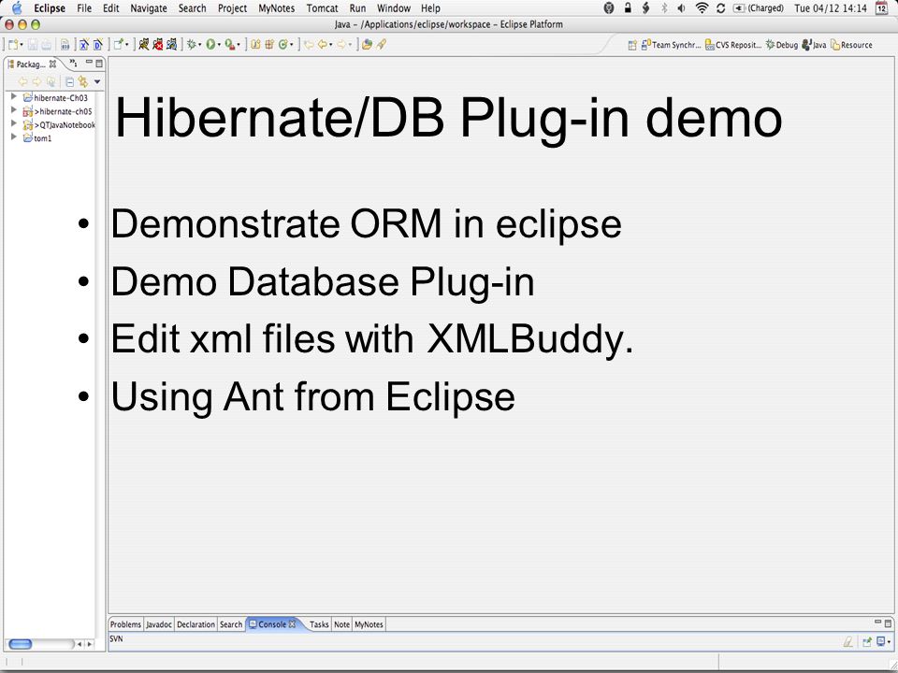Close the Console tab
This screenshot has height=673, width=898.
coord(292,623)
